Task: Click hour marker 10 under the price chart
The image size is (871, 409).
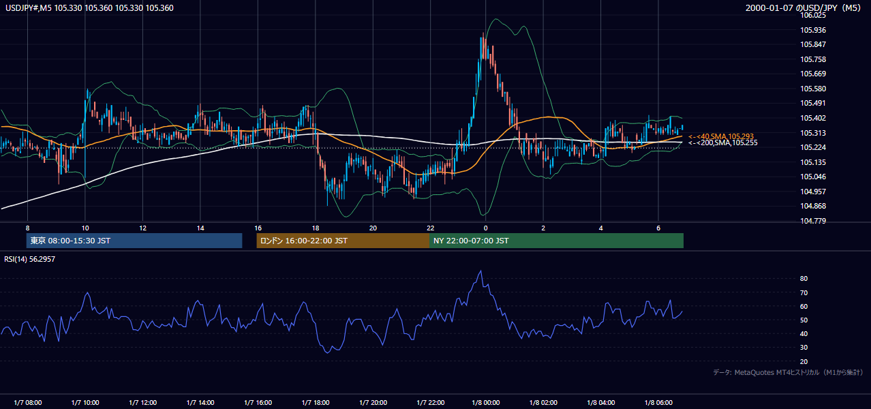Action: coord(85,228)
